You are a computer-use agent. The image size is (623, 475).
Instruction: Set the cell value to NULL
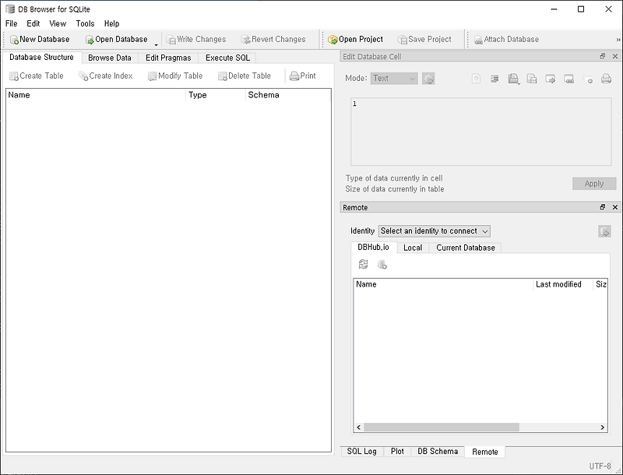[x=588, y=78]
